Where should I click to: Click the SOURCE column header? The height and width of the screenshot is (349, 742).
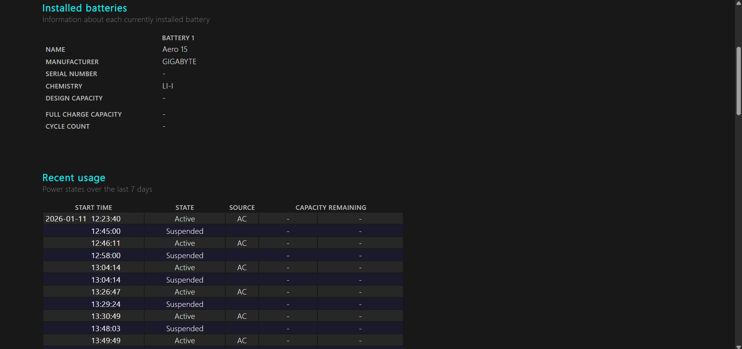tap(242, 208)
